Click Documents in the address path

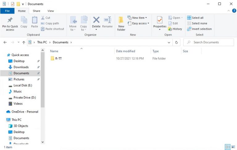click(x=60, y=42)
